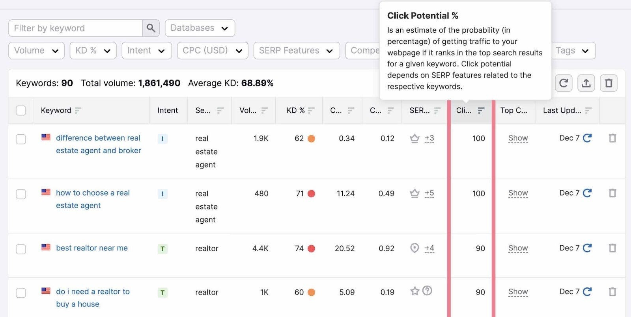Click the location pin icon for 'best realtor near me'

click(x=414, y=248)
